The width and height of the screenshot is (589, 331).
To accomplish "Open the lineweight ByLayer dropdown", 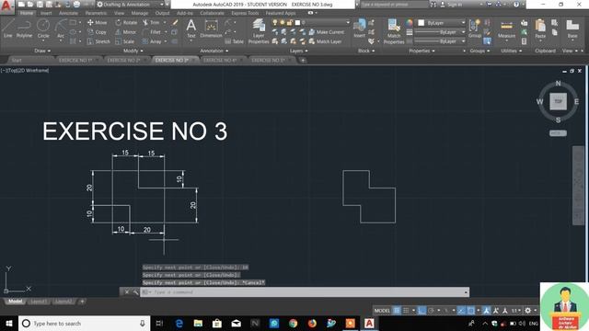I will (440, 32).
